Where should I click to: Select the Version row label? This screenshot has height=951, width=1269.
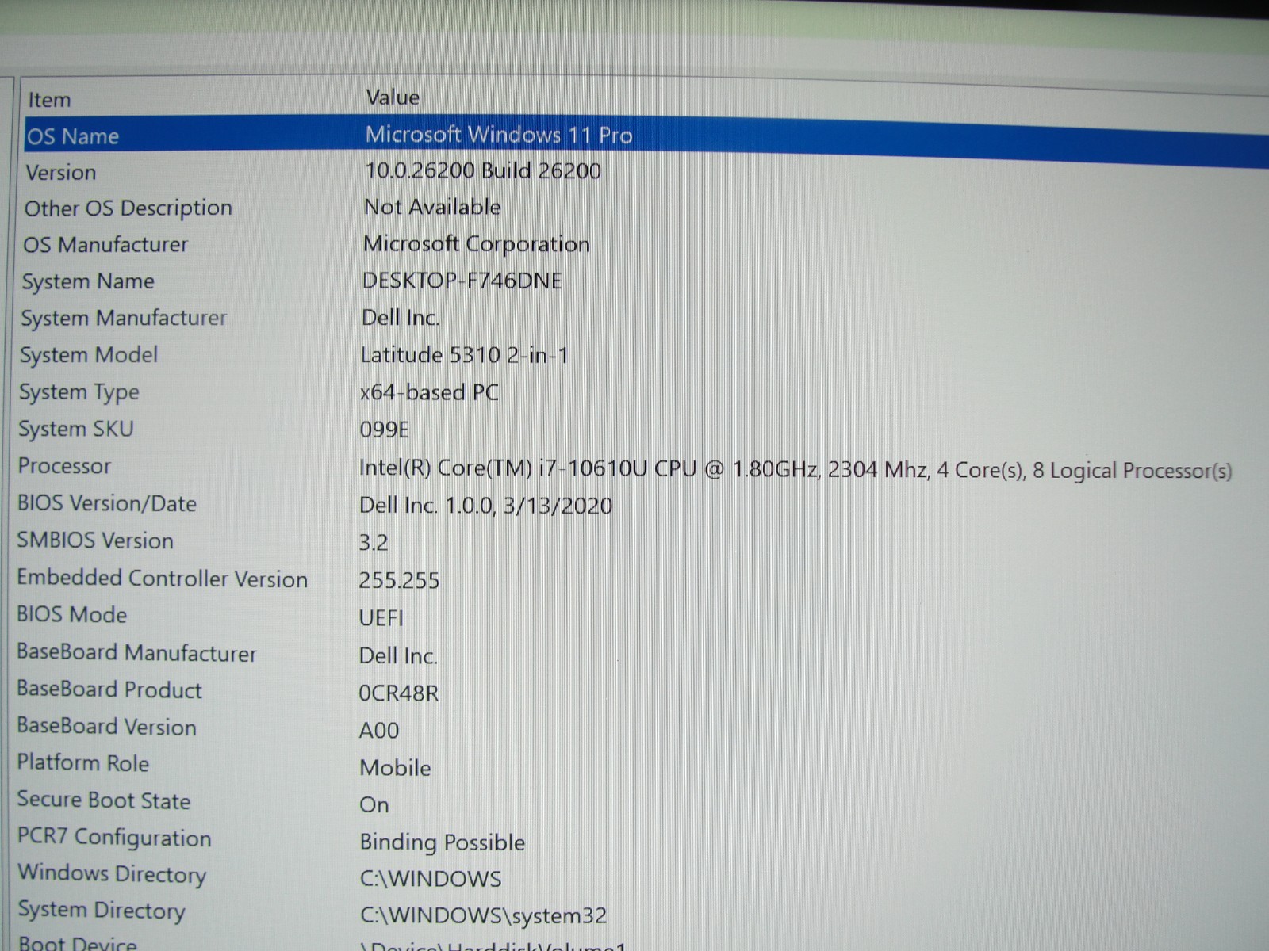(x=61, y=173)
